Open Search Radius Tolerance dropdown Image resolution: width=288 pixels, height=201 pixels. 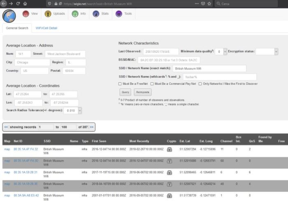click(72, 111)
